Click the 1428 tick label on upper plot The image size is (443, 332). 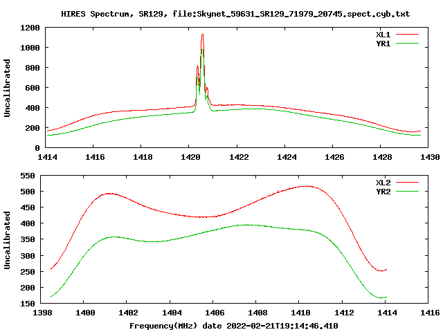pos(382,157)
